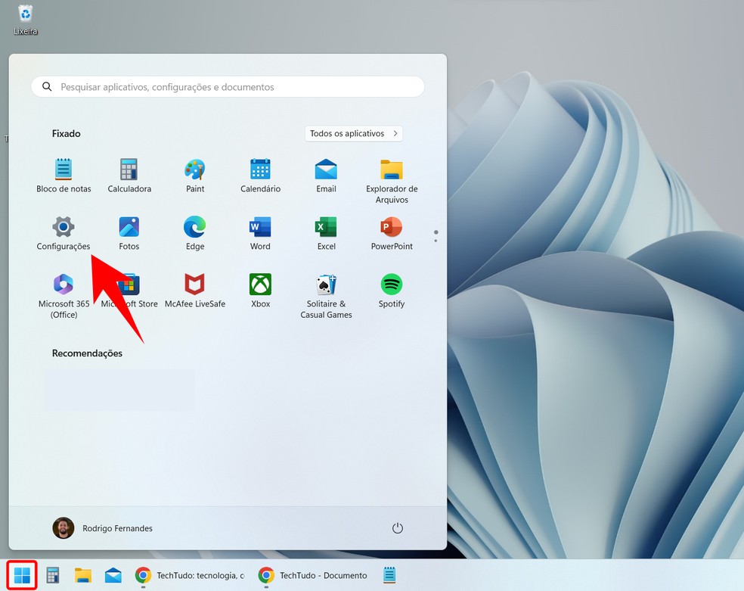Launch Excel from Start menu
Screen dimensions: 744x591
[x=326, y=233]
